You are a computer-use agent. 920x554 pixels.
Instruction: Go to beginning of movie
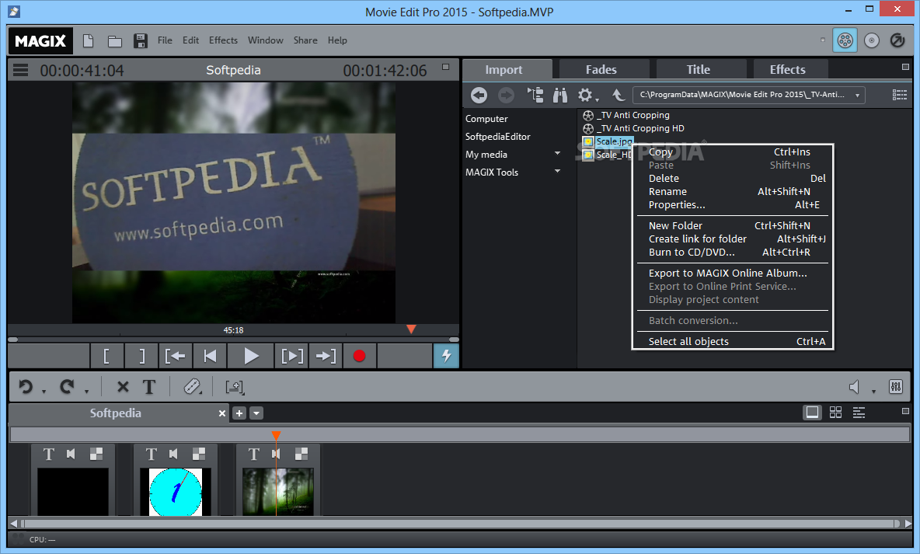pos(210,356)
